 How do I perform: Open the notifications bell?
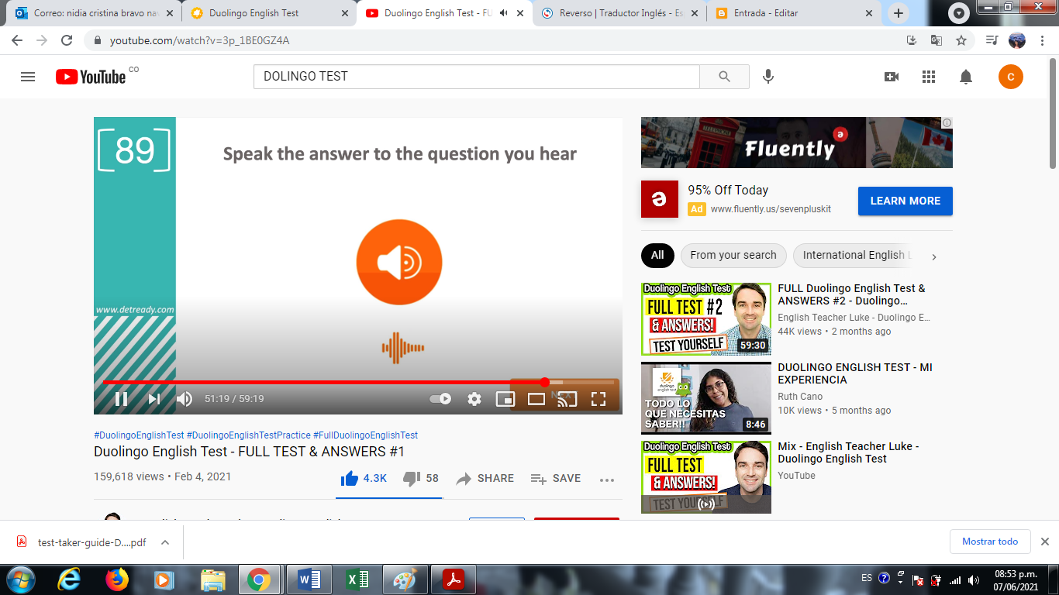[x=966, y=77]
